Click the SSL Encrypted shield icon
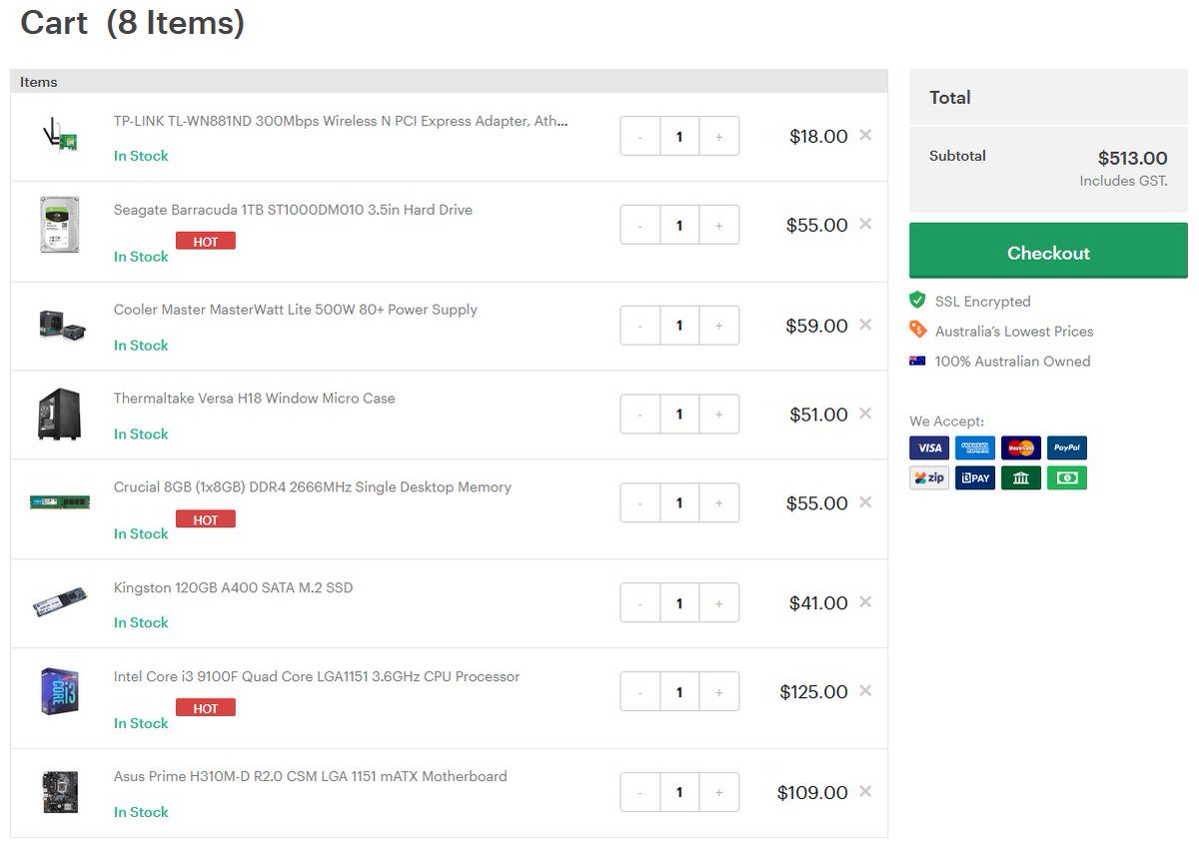Image resolution: width=1199 pixels, height=847 pixels. (917, 300)
